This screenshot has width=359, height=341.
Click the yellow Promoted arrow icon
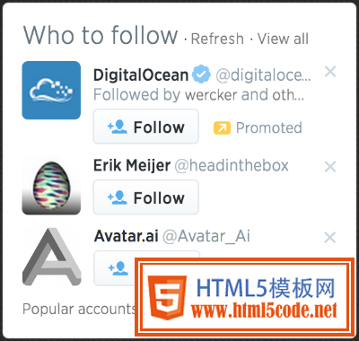pos(222,128)
